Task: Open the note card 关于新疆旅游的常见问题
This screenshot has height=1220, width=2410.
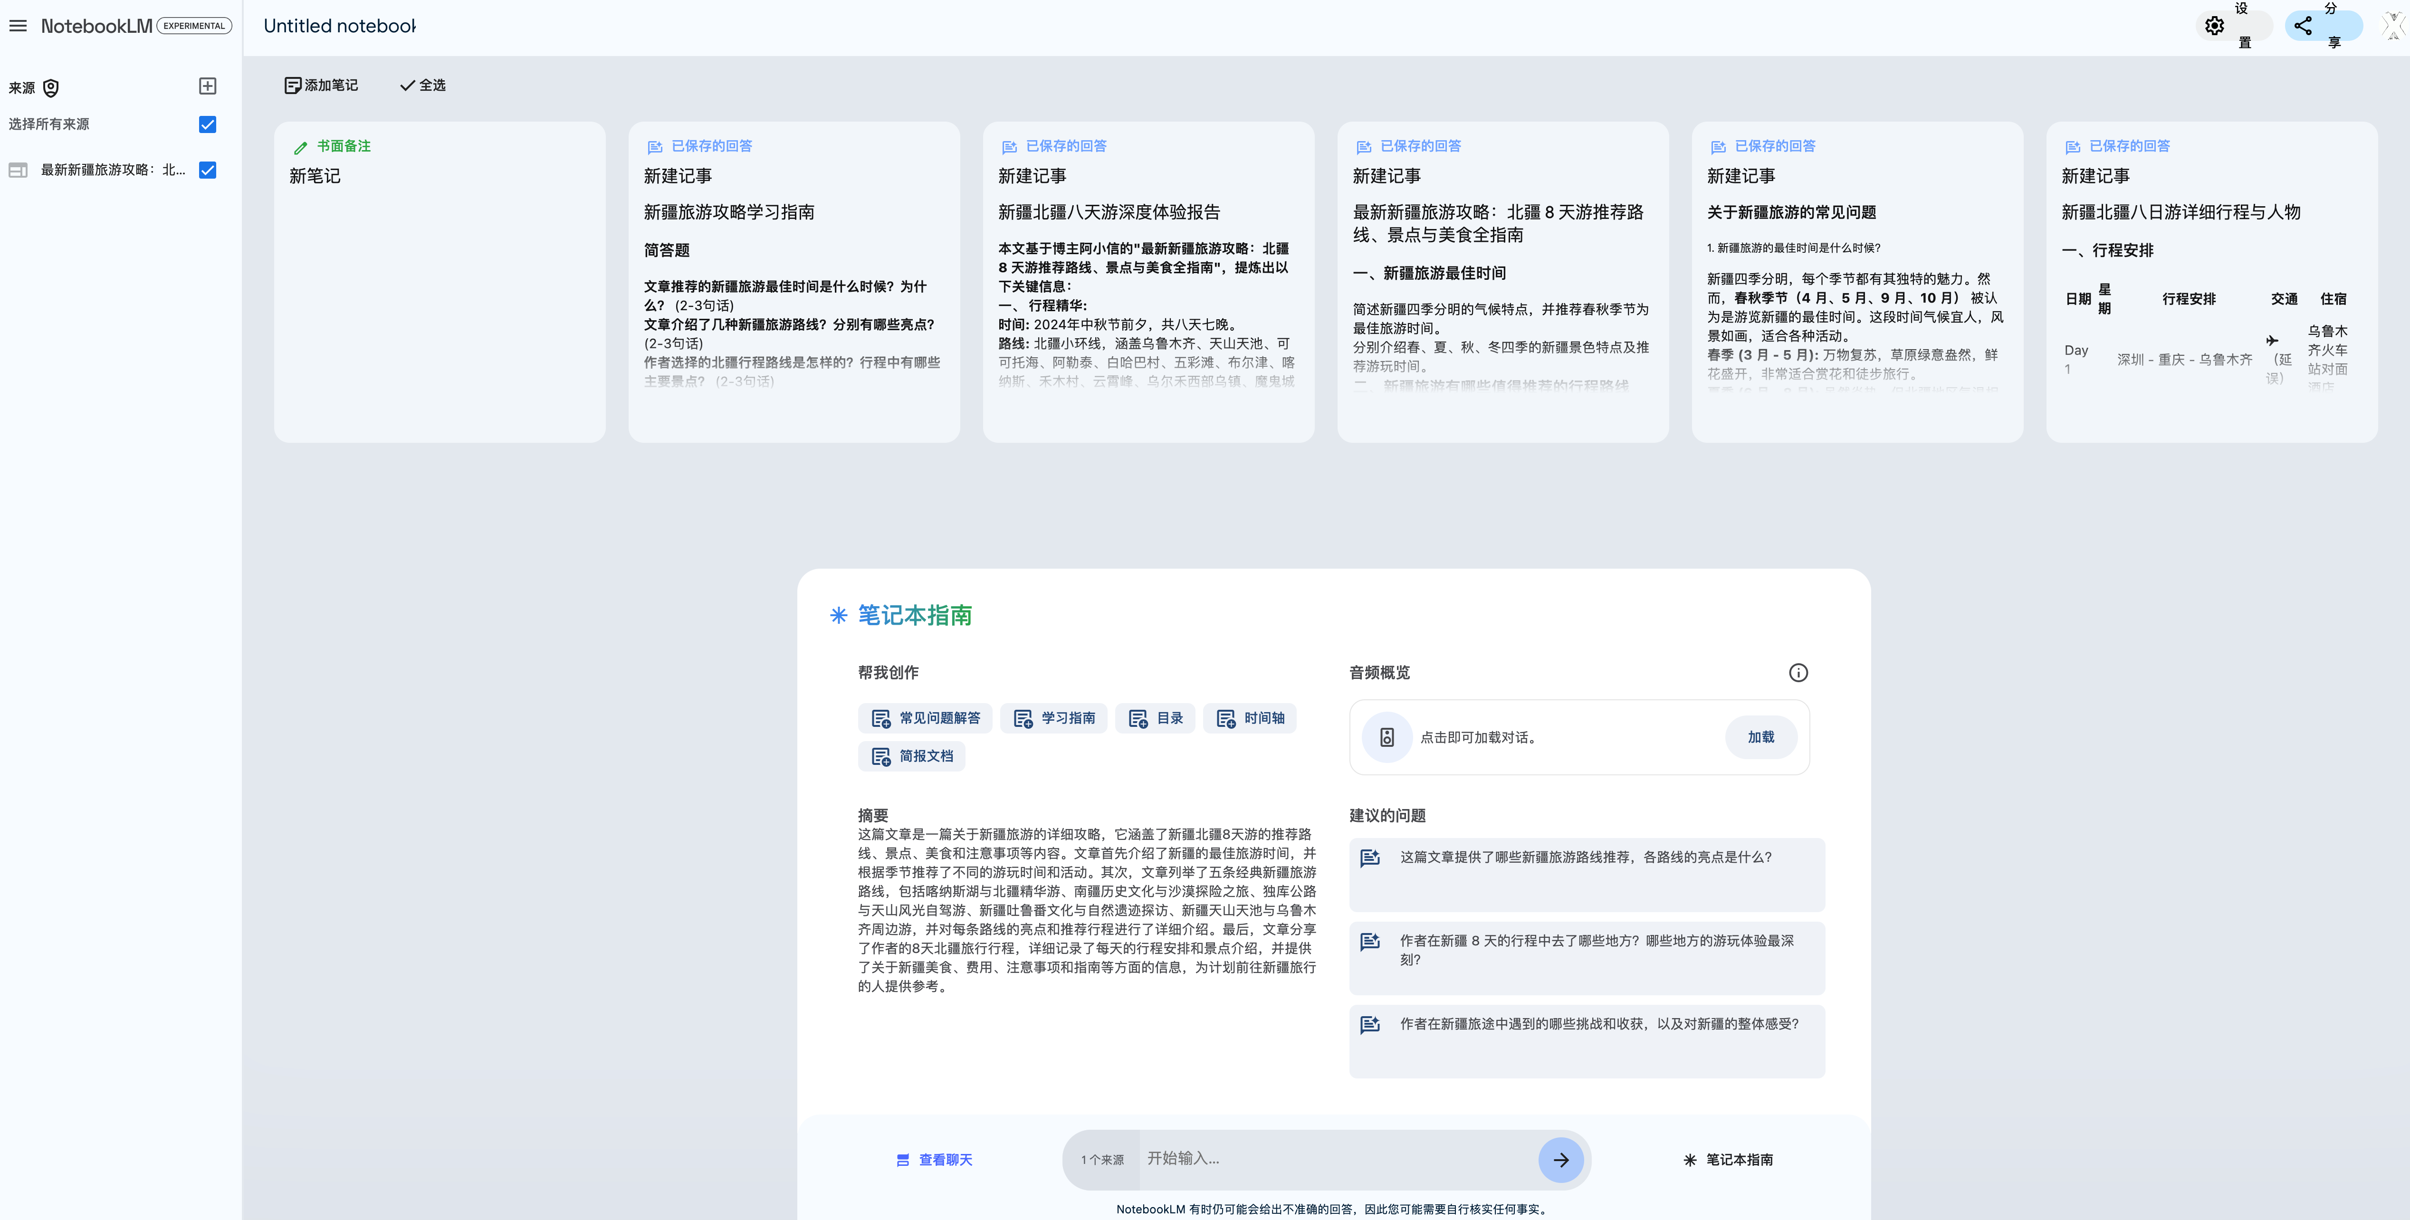Action: tap(1857, 282)
